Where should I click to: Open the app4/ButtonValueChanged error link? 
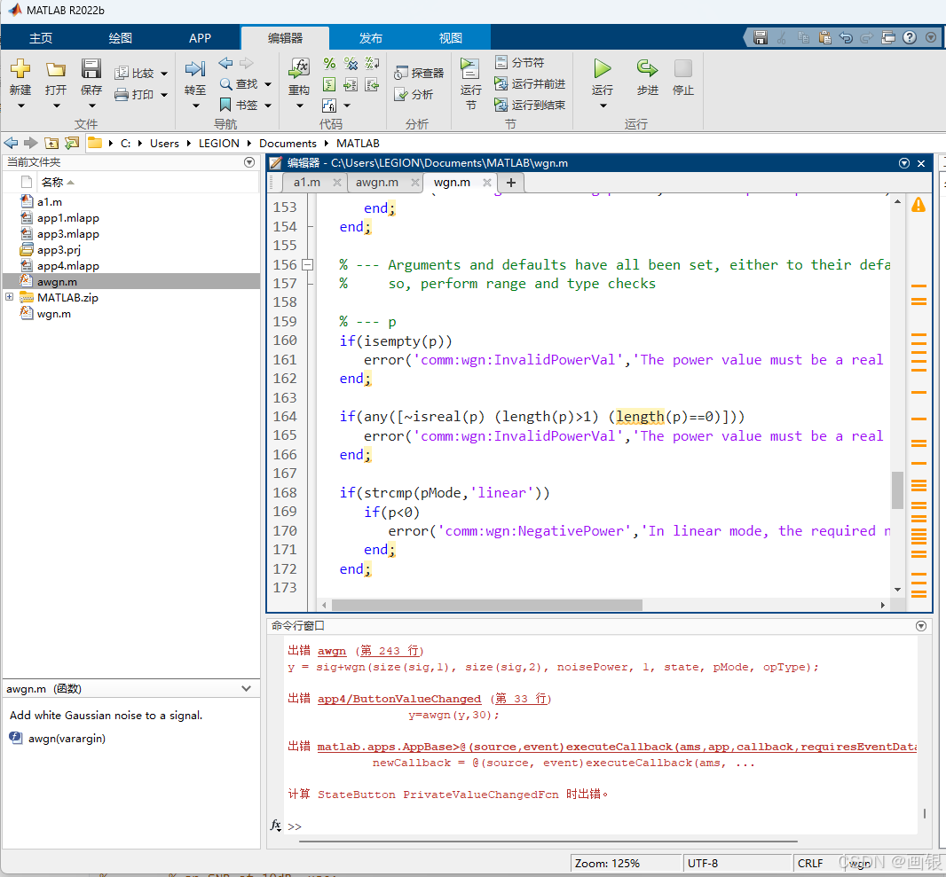click(399, 699)
